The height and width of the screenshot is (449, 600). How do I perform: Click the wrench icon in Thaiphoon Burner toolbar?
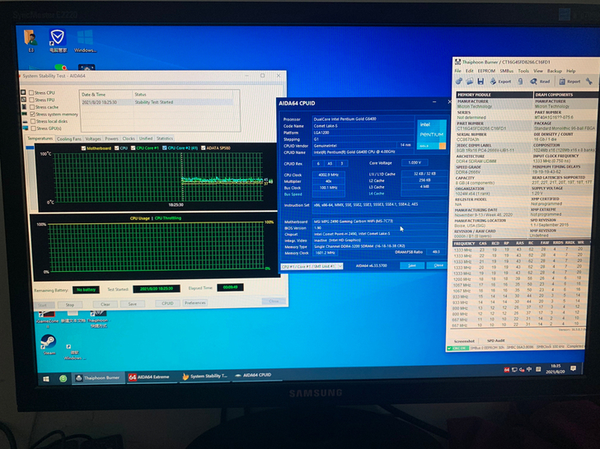(589, 81)
